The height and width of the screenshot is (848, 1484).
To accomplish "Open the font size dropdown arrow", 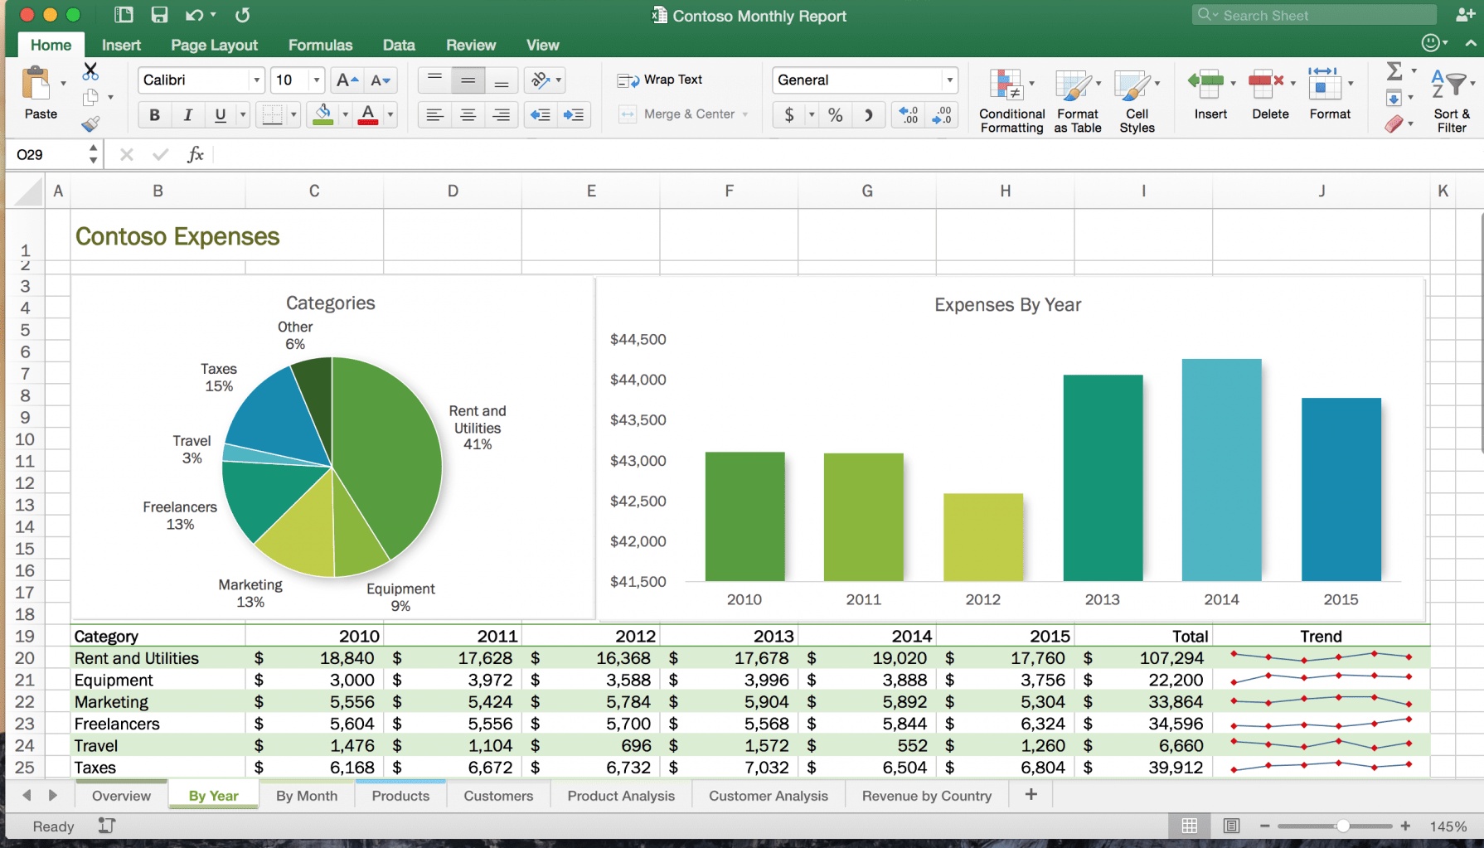I will 316,80.
